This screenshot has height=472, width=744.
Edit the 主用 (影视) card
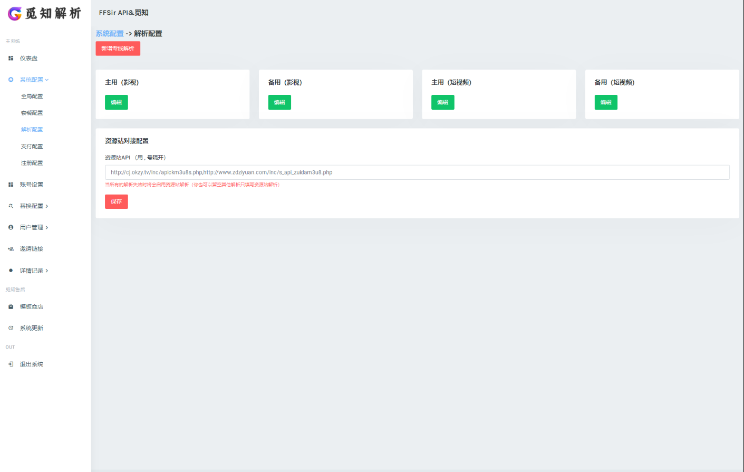(117, 102)
